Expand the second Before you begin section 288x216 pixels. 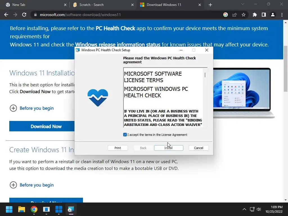pos(31,185)
